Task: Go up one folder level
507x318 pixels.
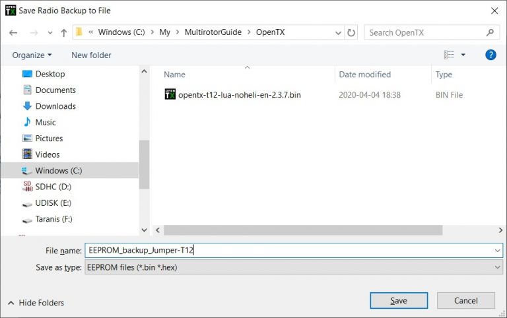Action: (63, 32)
